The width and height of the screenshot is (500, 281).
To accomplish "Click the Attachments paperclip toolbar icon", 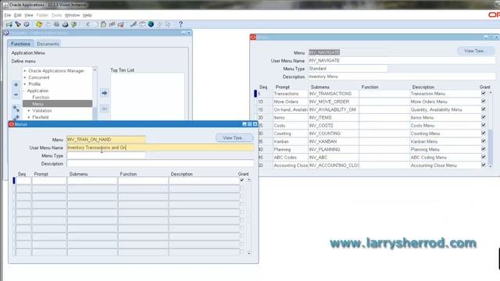I will (x=159, y=24).
